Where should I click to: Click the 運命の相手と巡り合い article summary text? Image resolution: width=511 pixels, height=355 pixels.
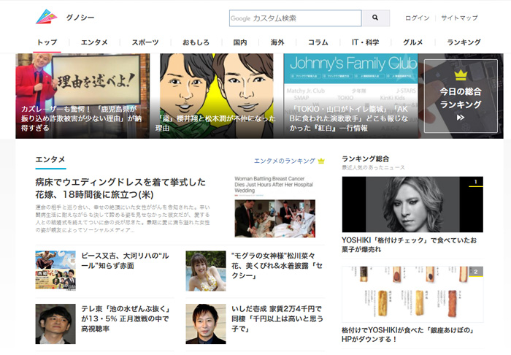click(123, 218)
